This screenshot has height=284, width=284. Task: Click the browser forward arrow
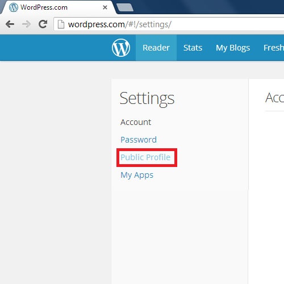tap(26, 24)
